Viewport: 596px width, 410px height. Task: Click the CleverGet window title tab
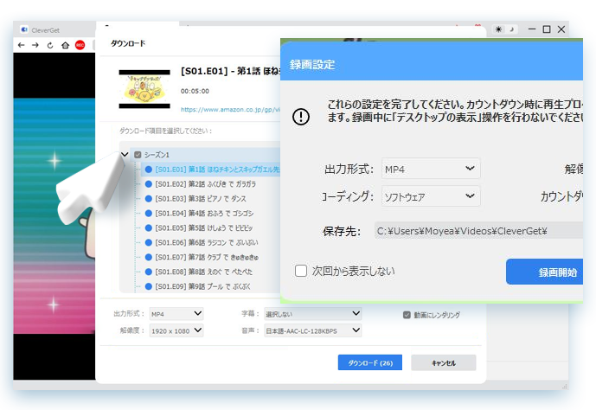tap(45, 30)
